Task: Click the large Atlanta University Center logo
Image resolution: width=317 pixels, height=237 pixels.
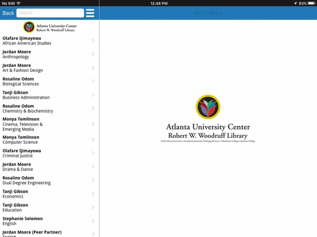Action: (208, 119)
